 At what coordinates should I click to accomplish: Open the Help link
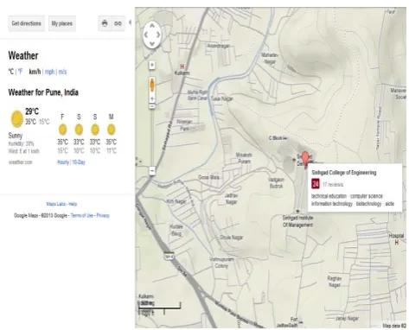point(73,204)
